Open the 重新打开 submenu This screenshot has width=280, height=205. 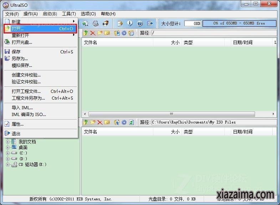(x=41, y=35)
